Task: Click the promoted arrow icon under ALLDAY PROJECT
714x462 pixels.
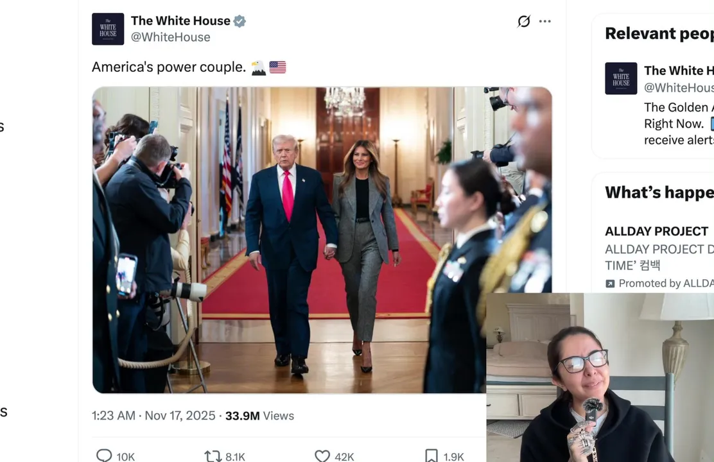Action: click(x=610, y=284)
